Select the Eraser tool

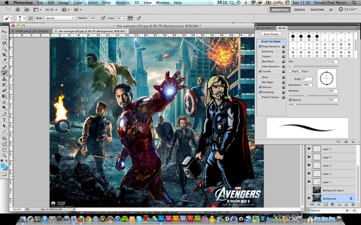(x=4, y=90)
